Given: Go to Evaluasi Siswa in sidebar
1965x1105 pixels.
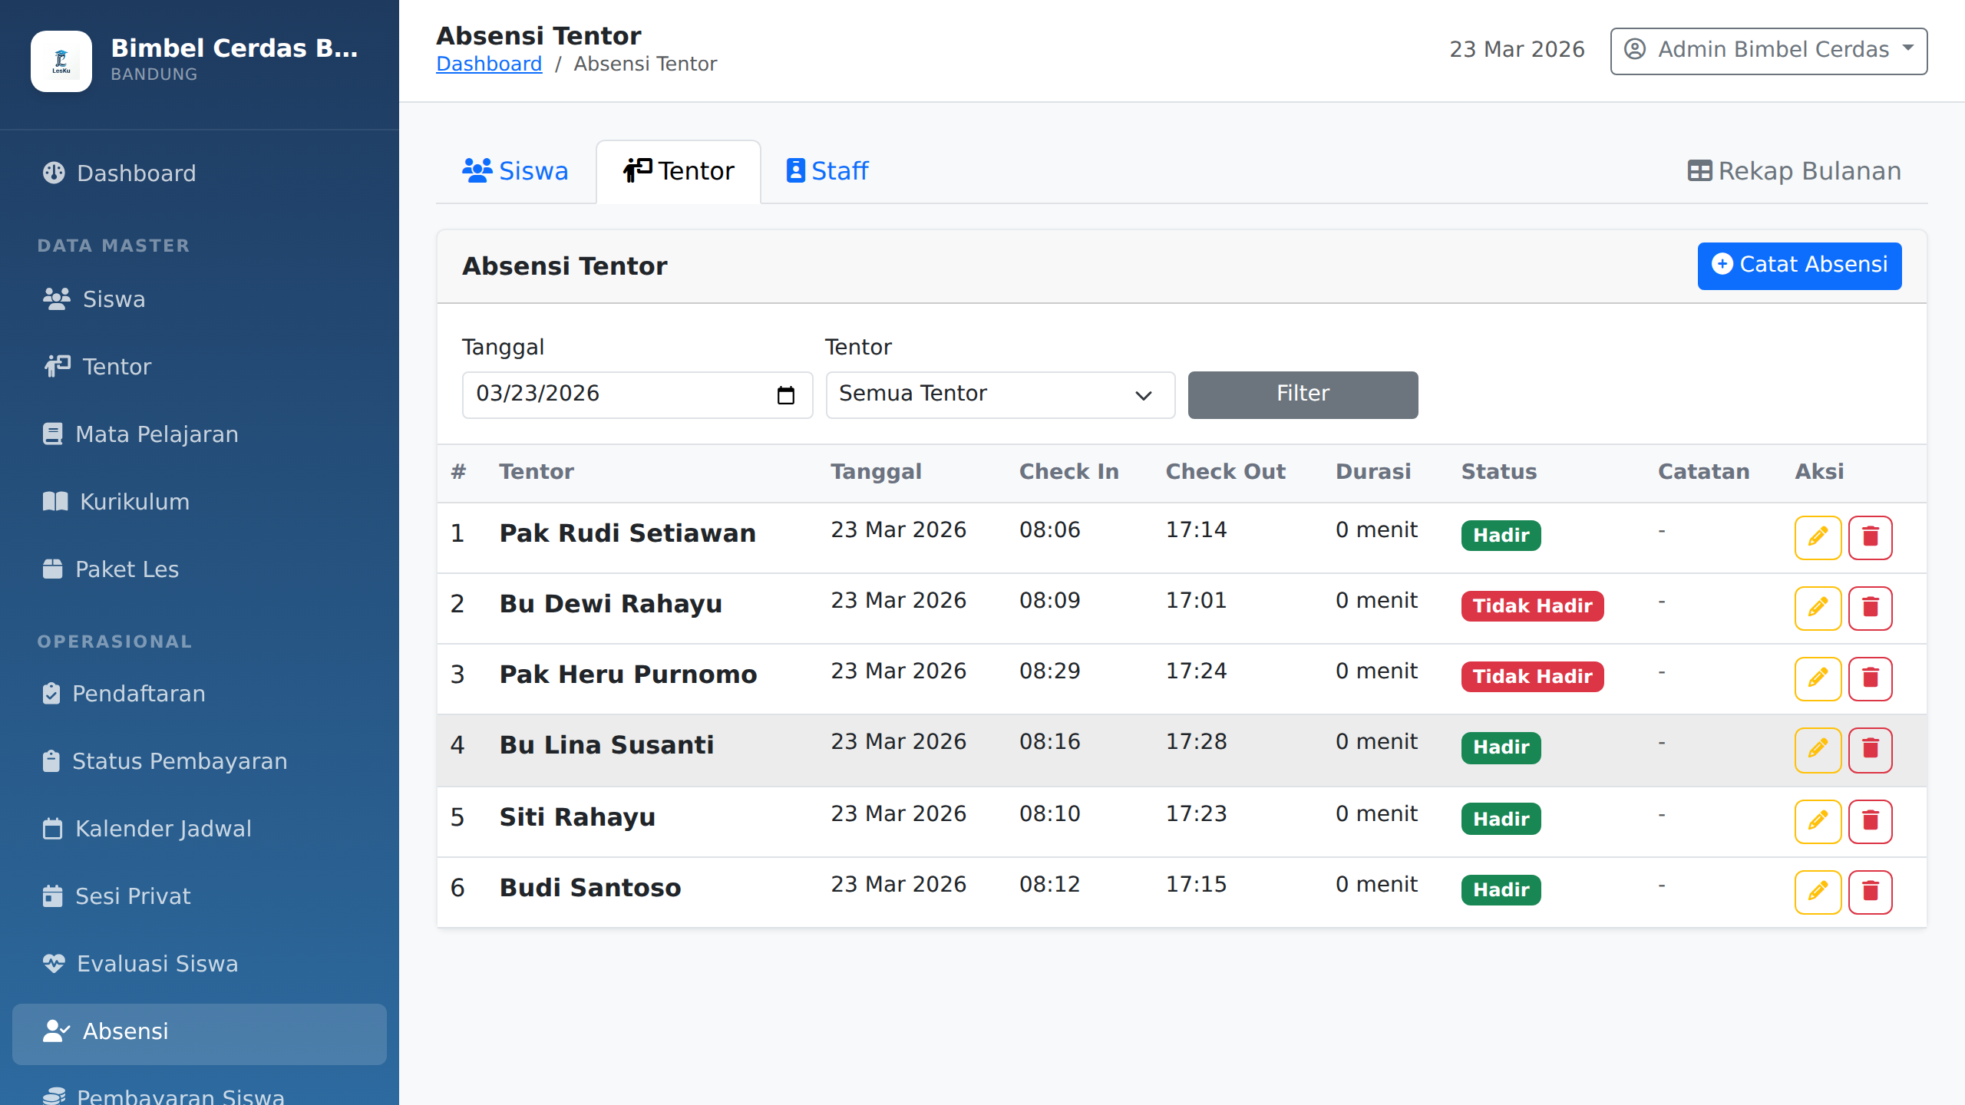Looking at the screenshot, I should coord(157,964).
